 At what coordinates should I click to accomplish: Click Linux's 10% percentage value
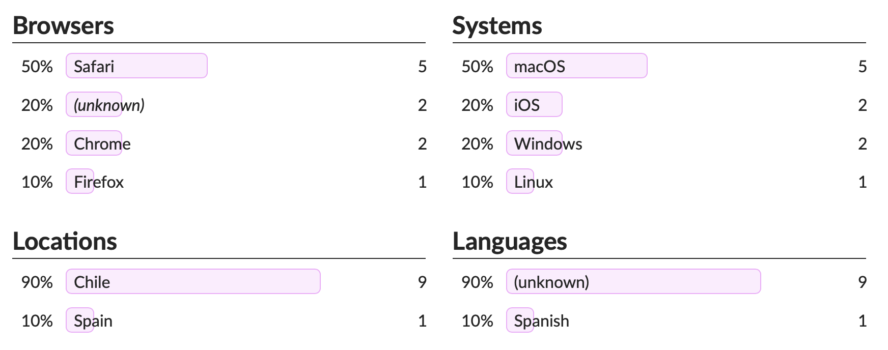[x=477, y=182]
